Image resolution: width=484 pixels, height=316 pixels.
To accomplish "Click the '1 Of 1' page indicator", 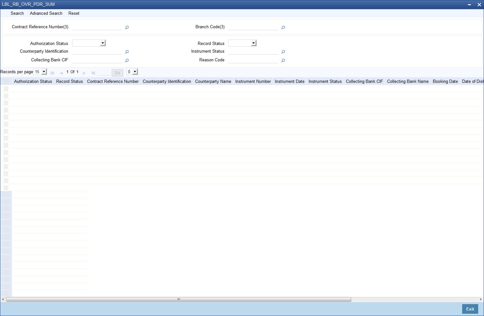I will tap(72, 72).
